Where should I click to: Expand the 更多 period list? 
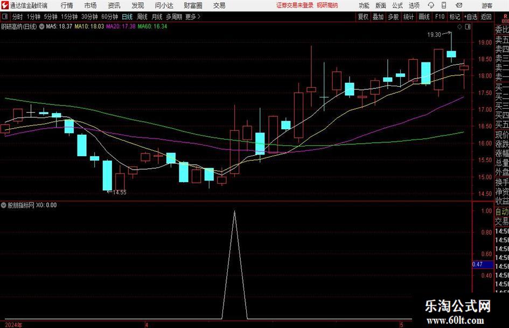pyautogui.click(x=193, y=17)
